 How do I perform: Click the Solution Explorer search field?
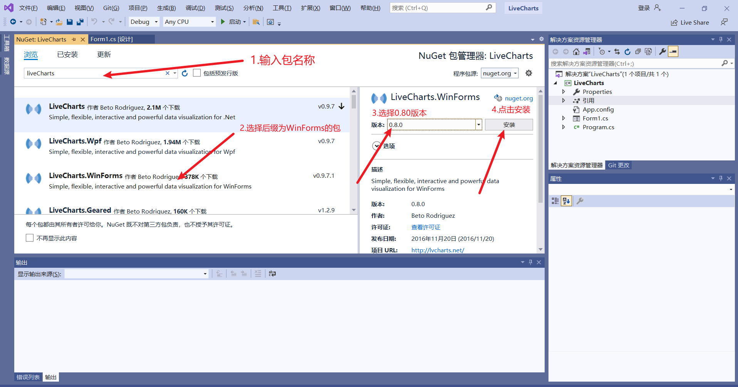(x=635, y=63)
